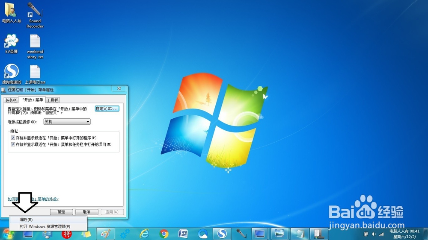
Task: Open Sticky Notes from the taskbar
Action: point(86,234)
